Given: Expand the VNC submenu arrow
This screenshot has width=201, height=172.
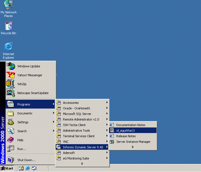Looking at the screenshot, I should tap(107, 141).
